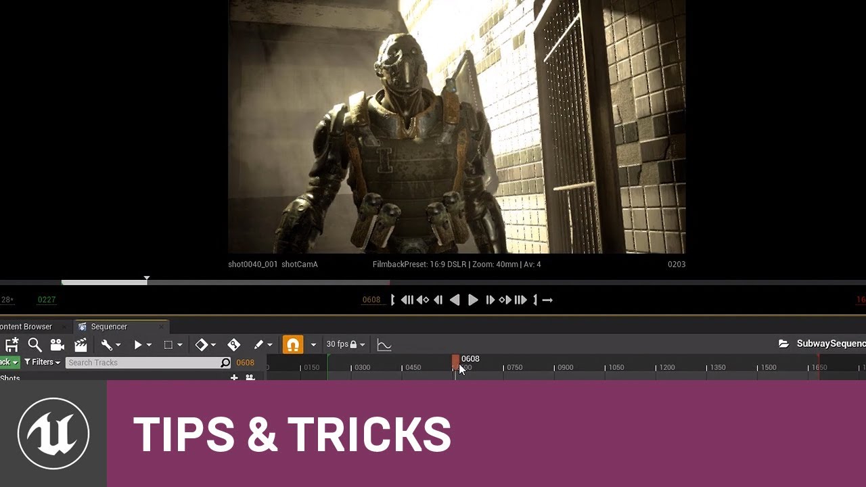Click the dashed-square Select Edit Options icon
Viewport: 866px width, 487px height.
[x=168, y=345]
